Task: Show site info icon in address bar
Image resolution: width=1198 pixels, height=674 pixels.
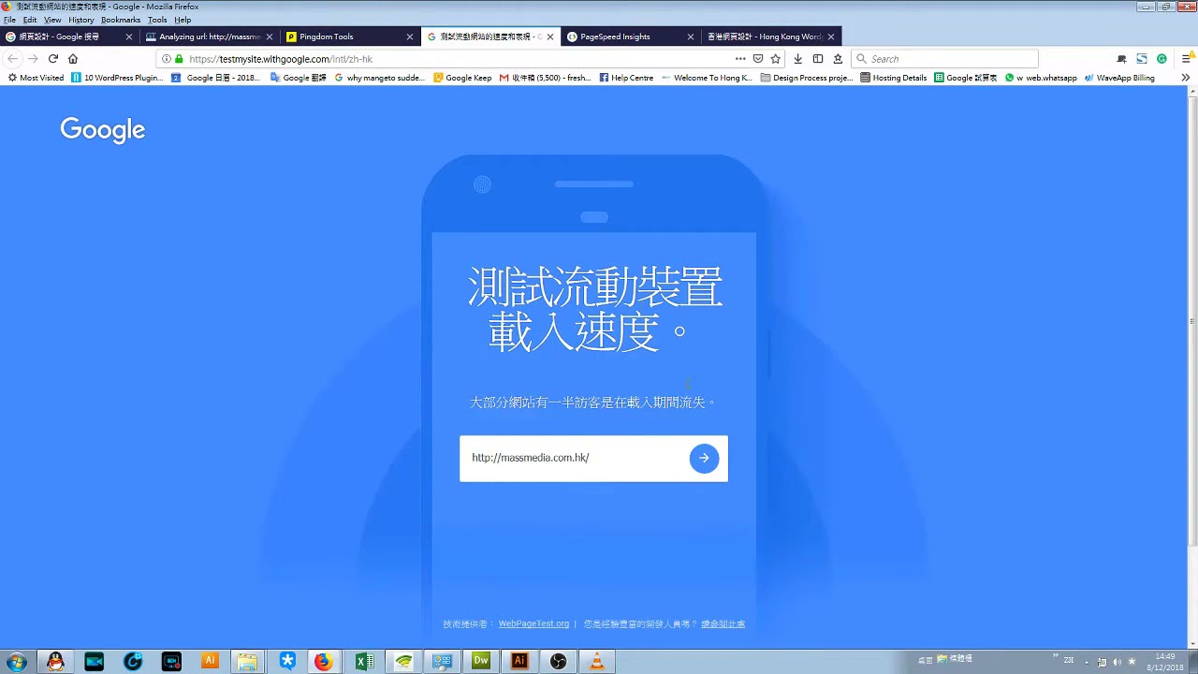Action: point(167,59)
